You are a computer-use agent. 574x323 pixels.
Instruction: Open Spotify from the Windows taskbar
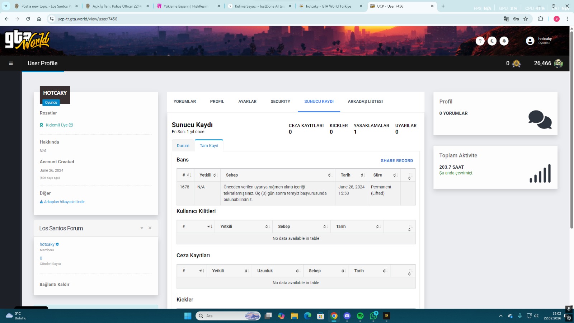(360, 316)
